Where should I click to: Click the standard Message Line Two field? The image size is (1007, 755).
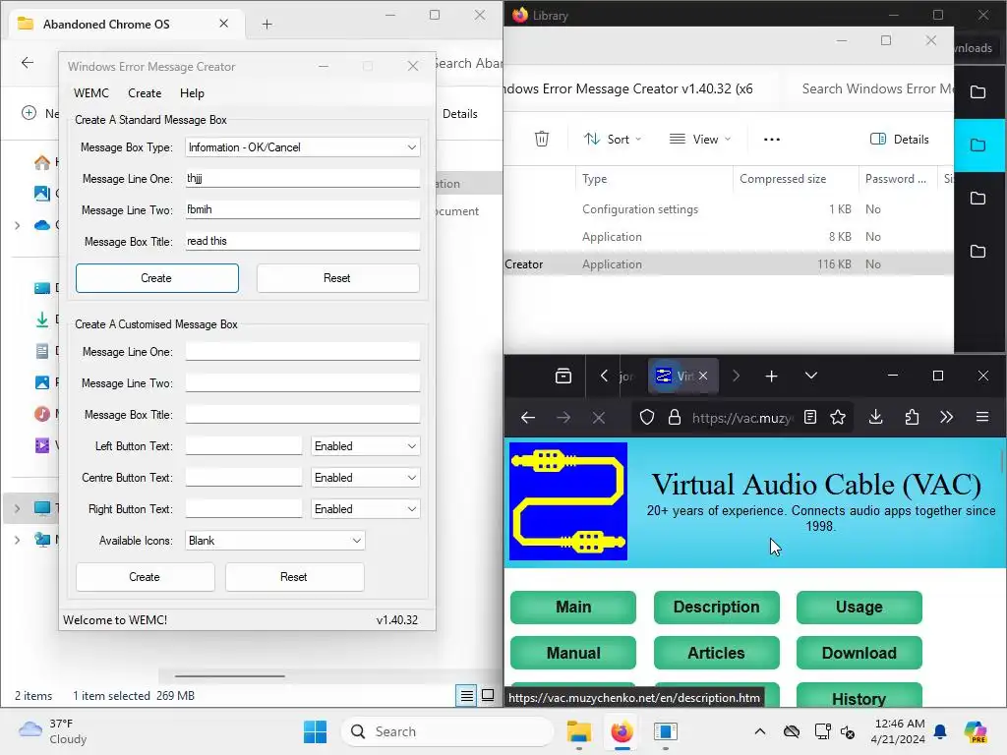[x=303, y=210]
